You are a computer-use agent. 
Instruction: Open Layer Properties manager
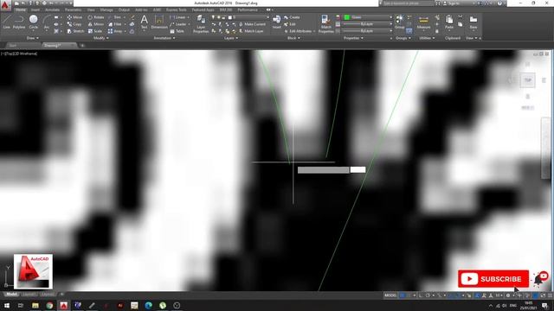(x=201, y=23)
